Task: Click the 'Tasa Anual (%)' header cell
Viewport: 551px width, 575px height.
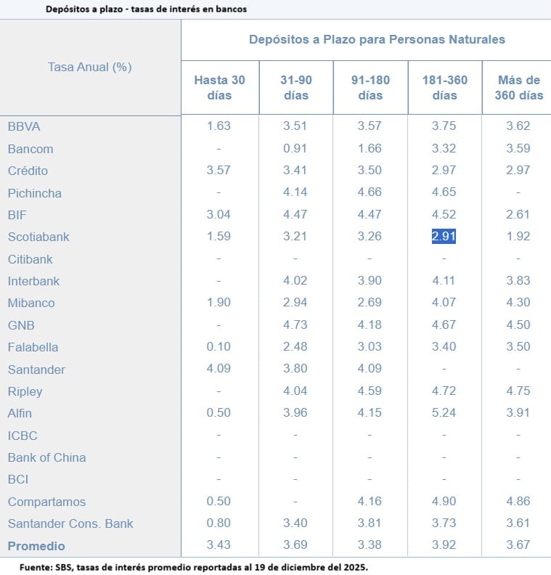Action: pos(89,67)
